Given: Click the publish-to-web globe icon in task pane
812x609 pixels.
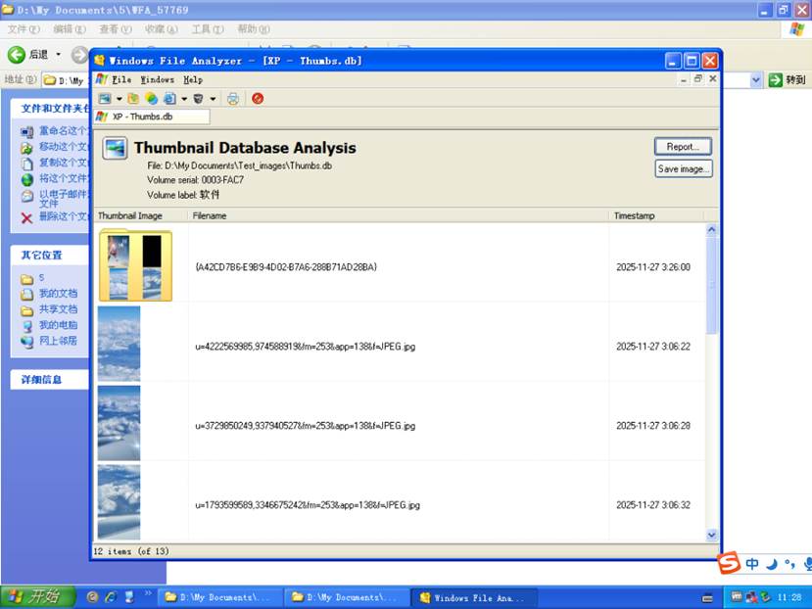Looking at the screenshot, I should pyautogui.click(x=26, y=180).
